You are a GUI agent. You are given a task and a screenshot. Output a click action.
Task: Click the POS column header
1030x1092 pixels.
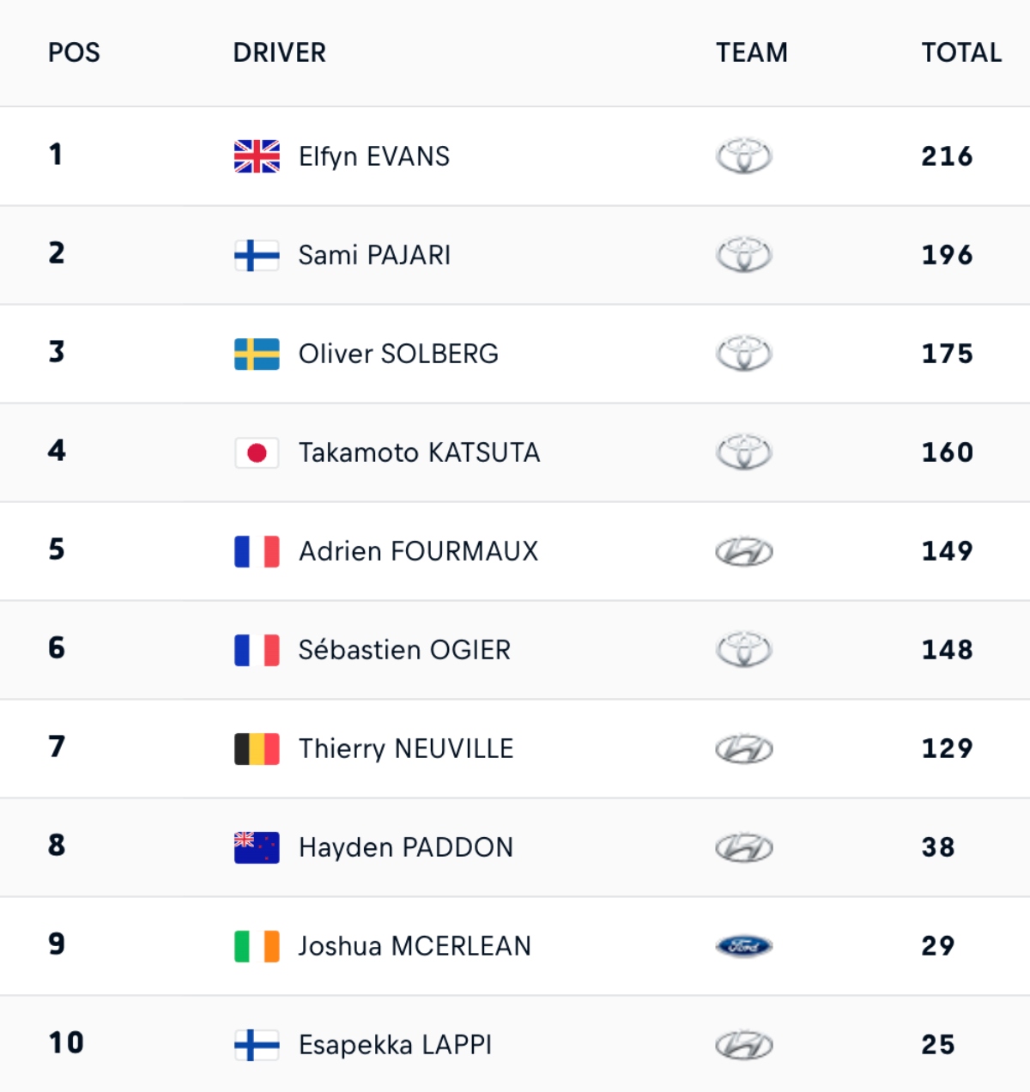click(74, 52)
